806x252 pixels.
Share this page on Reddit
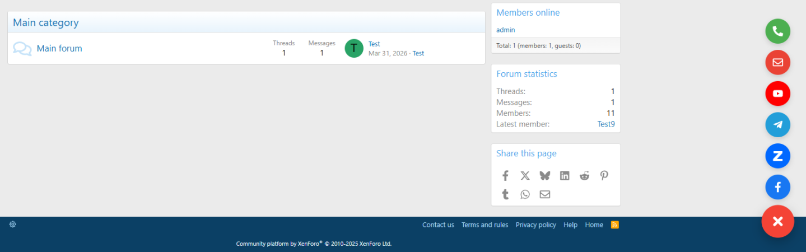[584, 176]
